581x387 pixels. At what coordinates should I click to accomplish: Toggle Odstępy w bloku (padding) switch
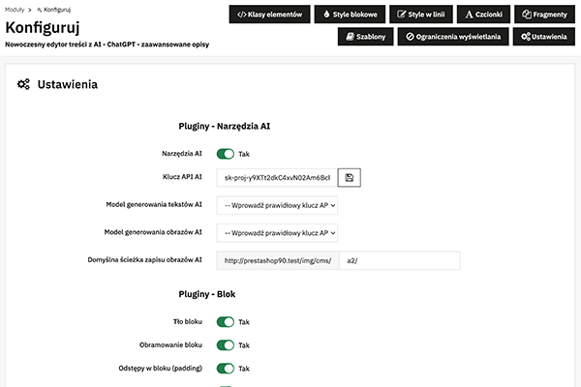pos(226,369)
